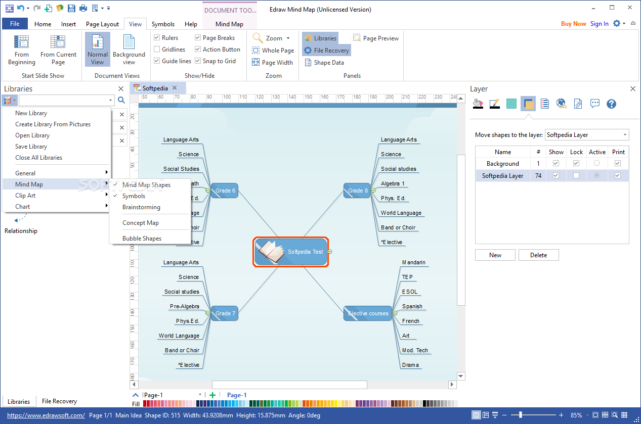Toggle the Guide lines checkbox
The width and height of the screenshot is (641, 424).
point(157,61)
